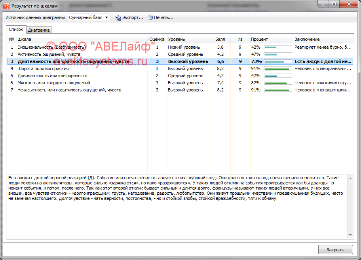Viewport: 361px width, 260px height.
Task: Select row Мягкость или твердость ощущений
Action: coord(54,83)
